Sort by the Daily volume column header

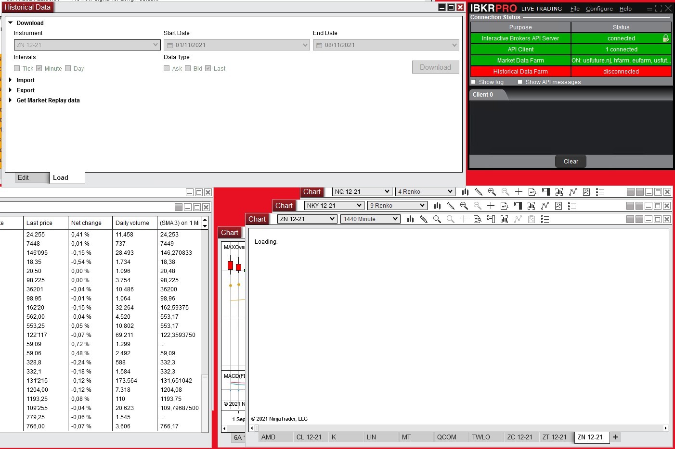(134, 223)
